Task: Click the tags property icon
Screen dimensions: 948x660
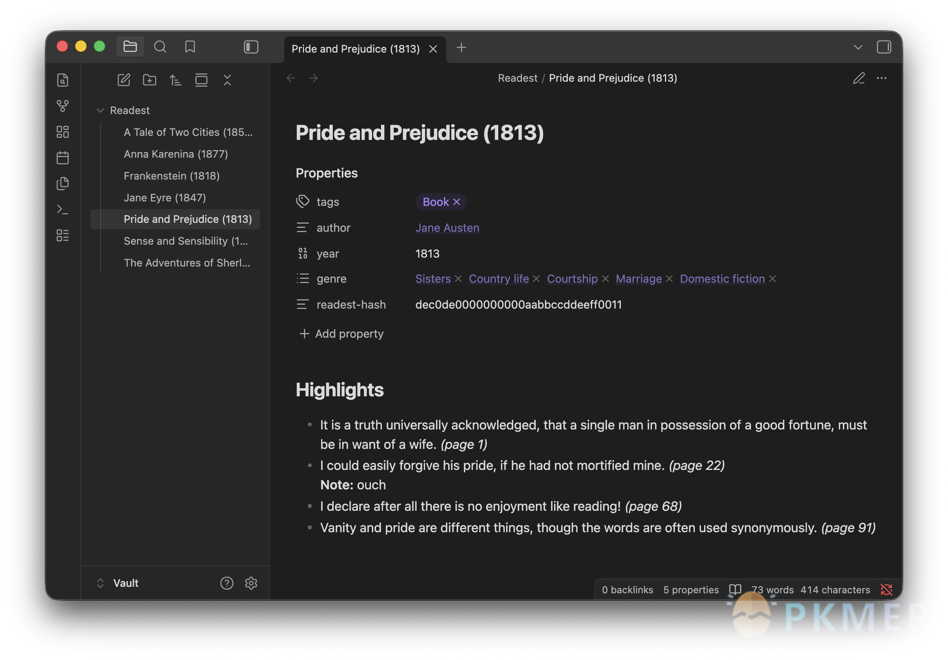Action: (x=303, y=202)
